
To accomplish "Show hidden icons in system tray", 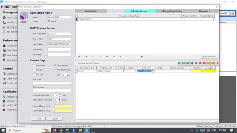I will [191, 130].
